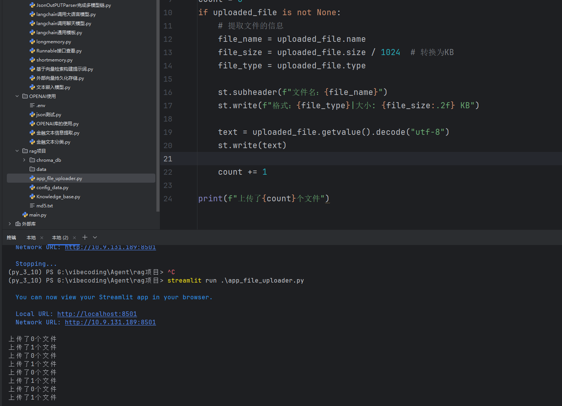Screen dimensions: 562x406
Task: Close the 本地 (2) terminal tab
Action: click(x=74, y=238)
